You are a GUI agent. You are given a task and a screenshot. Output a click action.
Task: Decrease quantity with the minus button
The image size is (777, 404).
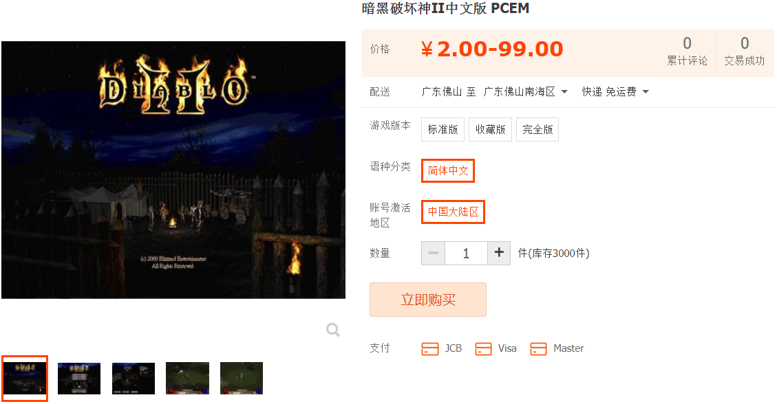[433, 253]
